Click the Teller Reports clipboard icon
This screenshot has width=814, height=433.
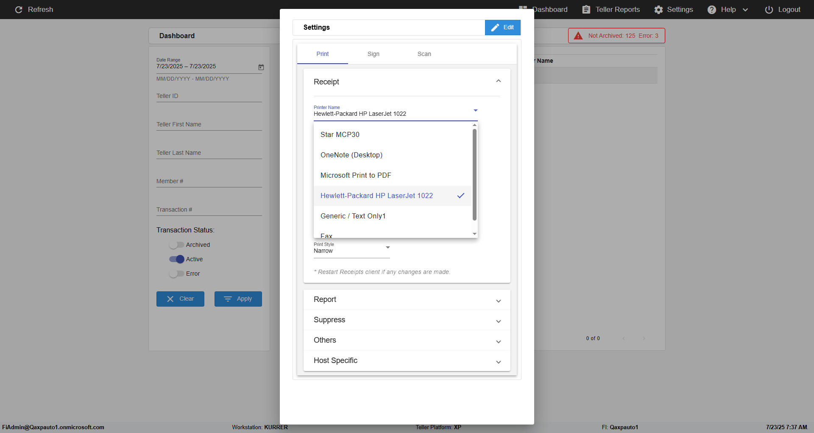click(x=586, y=9)
